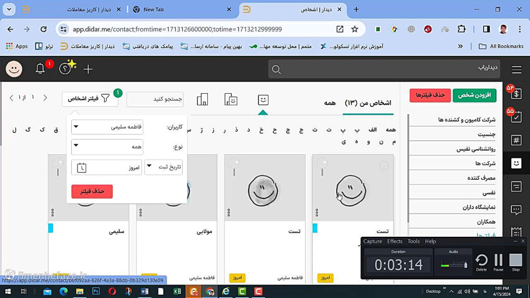Open the tasks checklist icon in sidebar

coord(516,117)
